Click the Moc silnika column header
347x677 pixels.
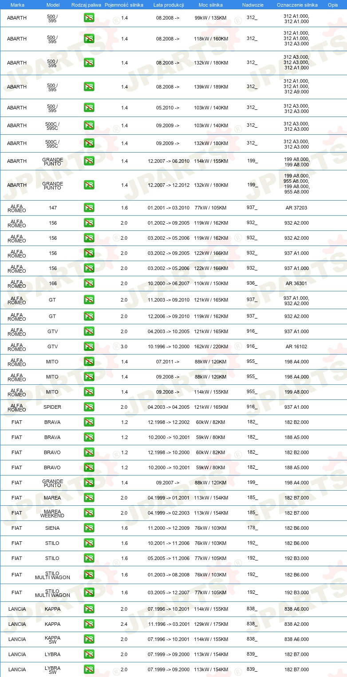(211, 4)
